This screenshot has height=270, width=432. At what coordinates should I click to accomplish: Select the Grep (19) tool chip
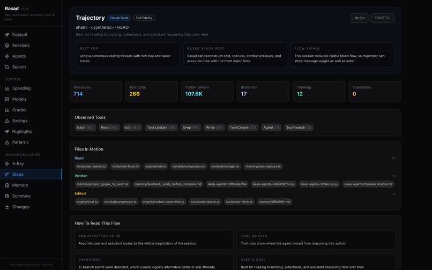pyautogui.click(x=191, y=127)
